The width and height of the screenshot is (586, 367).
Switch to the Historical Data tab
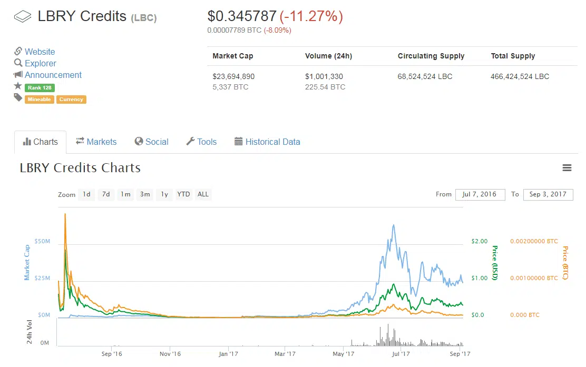click(x=267, y=142)
